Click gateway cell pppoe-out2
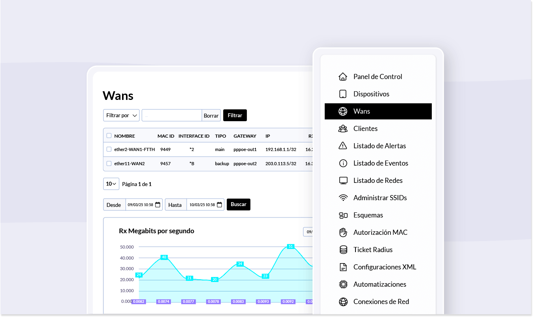The image size is (533, 317). point(245,164)
